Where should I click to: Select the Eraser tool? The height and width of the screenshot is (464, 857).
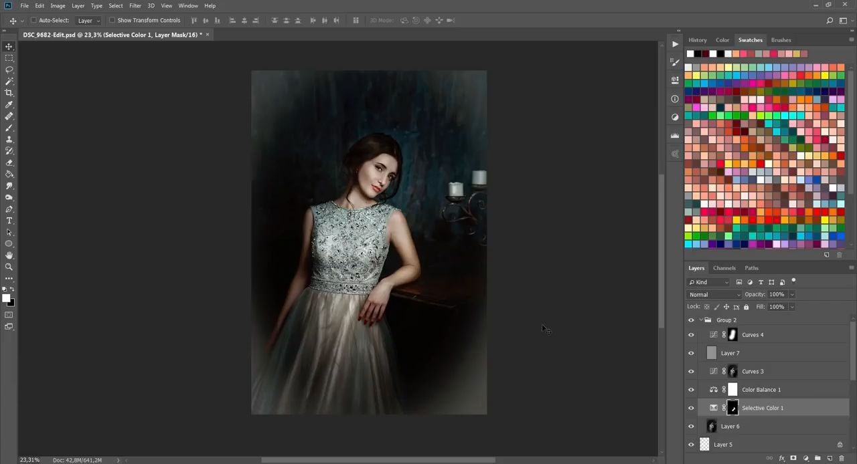(9, 162)
